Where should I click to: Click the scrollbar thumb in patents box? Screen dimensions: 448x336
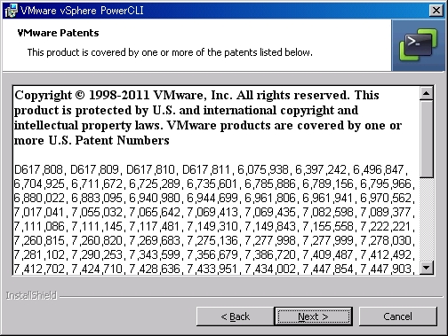pos(427,139)
